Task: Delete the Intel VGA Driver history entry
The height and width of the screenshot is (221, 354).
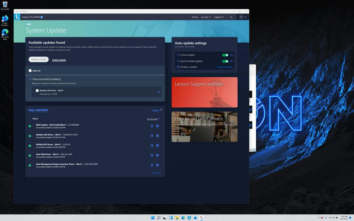Action: 152,155
